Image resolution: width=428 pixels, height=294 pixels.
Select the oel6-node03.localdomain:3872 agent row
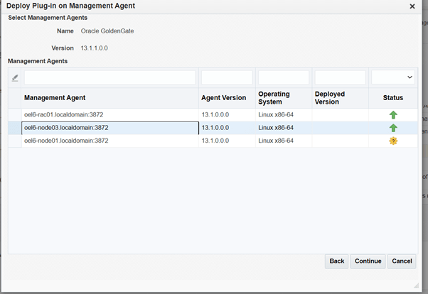click(66, 128)
